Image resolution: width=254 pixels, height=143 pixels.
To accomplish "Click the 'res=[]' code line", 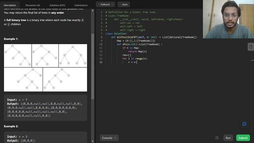I will click(x=127, y=55).
